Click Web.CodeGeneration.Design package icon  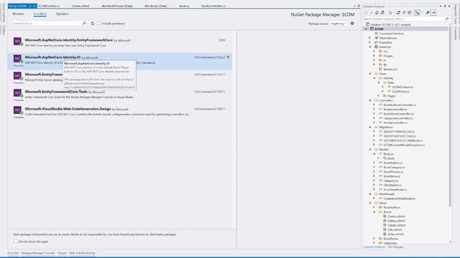tap(17, 110)
